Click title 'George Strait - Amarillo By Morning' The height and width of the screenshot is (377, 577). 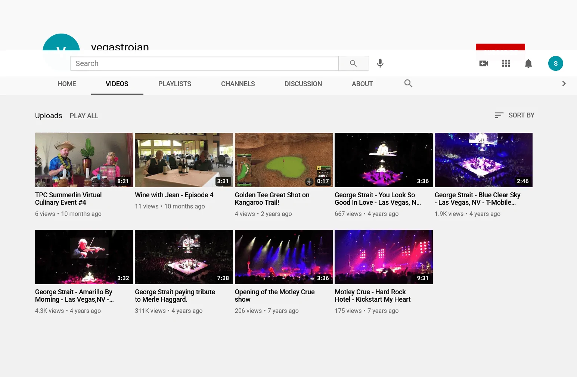click(x=75, y=296)
